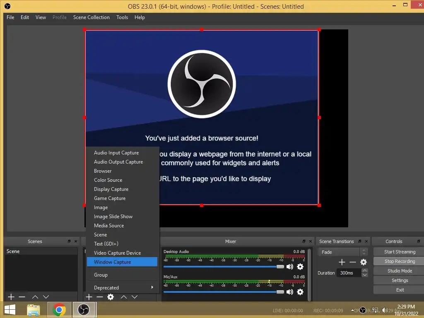This screenshot has width=424, height=318.
Task: Choose Game Capture from the source menu
Action: coord(122,198)
